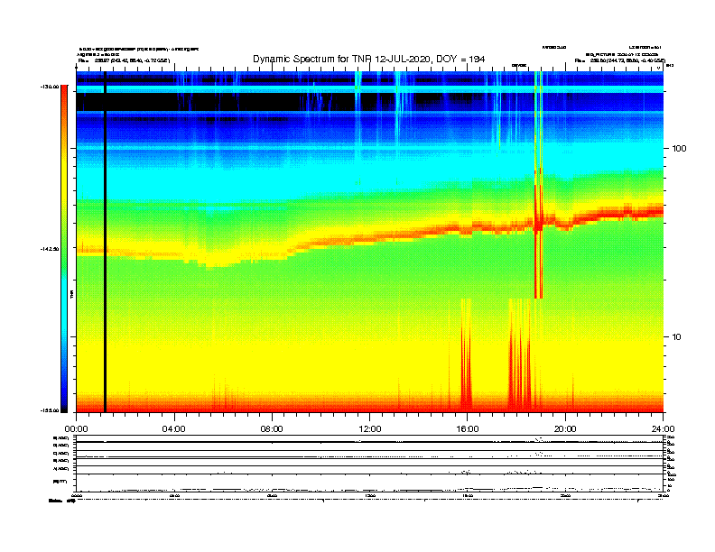This screenshot has height=552, width=715.
Task: Click the "12:00" time axis label
Action: [x=370, y=429]
